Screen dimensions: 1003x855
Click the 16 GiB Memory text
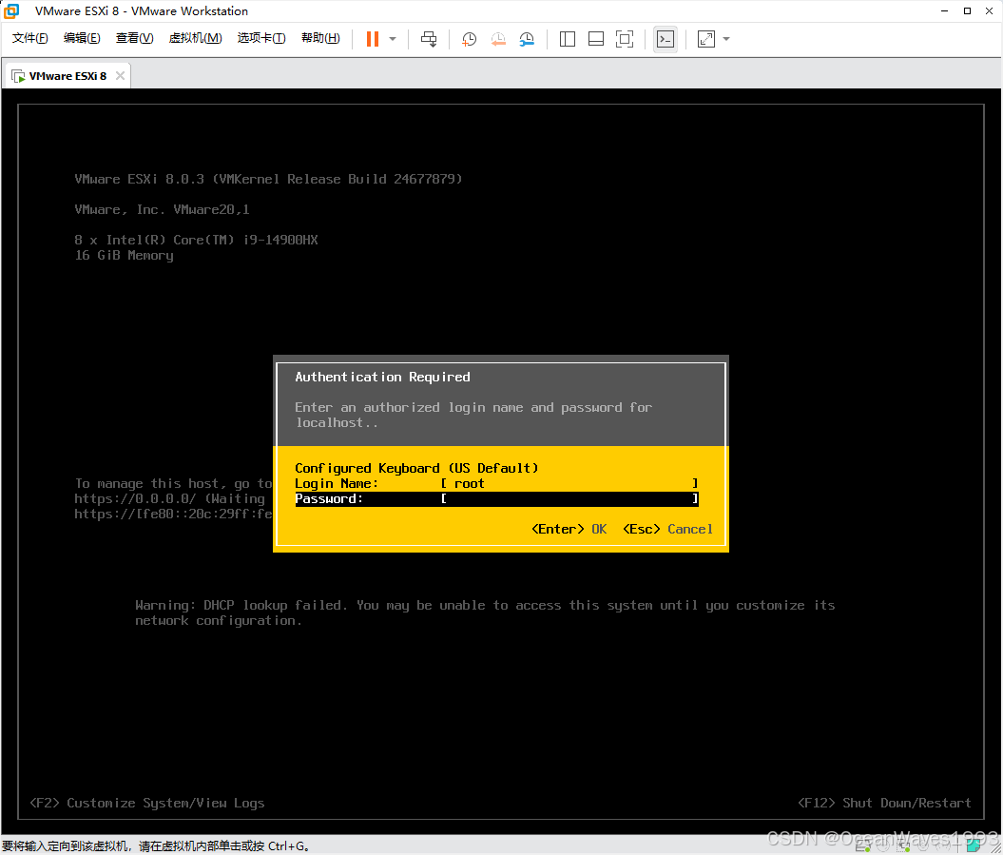pos(125,255)
